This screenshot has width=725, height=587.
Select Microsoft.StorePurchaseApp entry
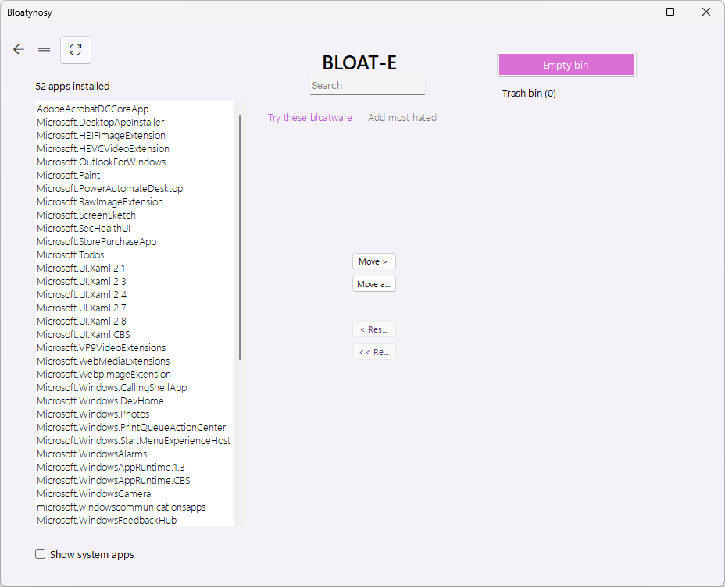point(134,241)
